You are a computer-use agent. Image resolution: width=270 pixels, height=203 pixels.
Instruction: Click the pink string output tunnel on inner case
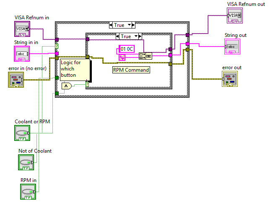pyautogui.click(x=170, y=55)
